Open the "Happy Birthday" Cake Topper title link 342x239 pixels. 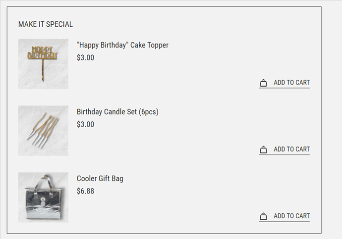[x=122, y=45]
